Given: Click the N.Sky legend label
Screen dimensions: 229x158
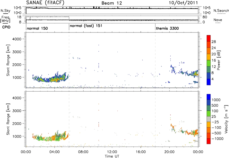Looking at the screenshot, I should point(5,11).
